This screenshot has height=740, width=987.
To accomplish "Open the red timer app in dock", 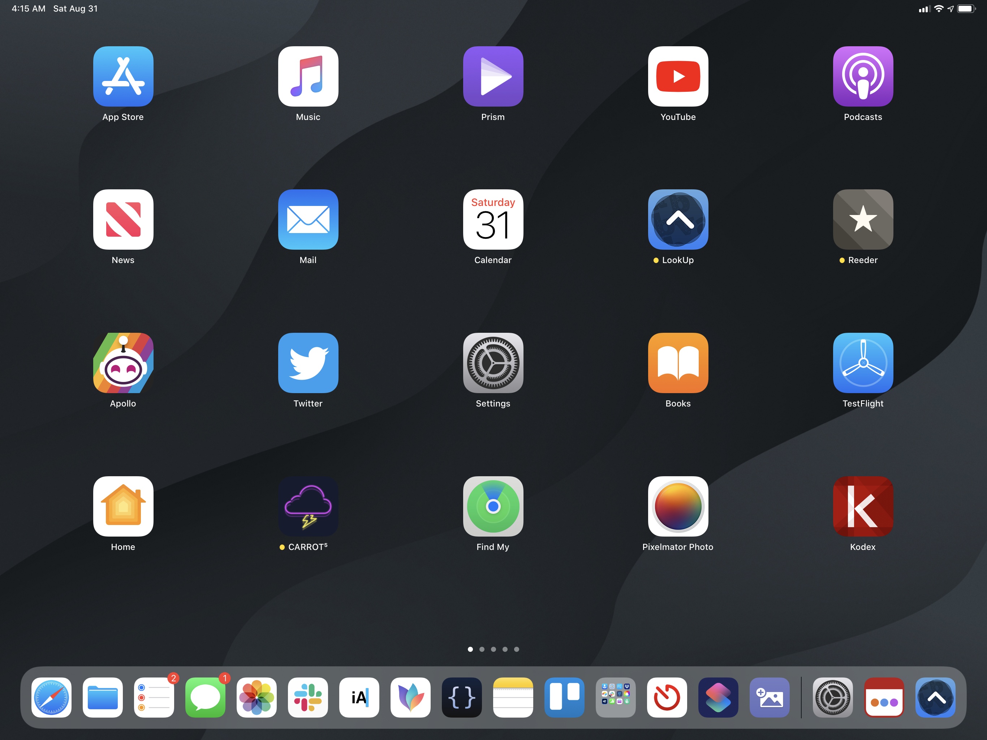I will [x=667, y=698].
